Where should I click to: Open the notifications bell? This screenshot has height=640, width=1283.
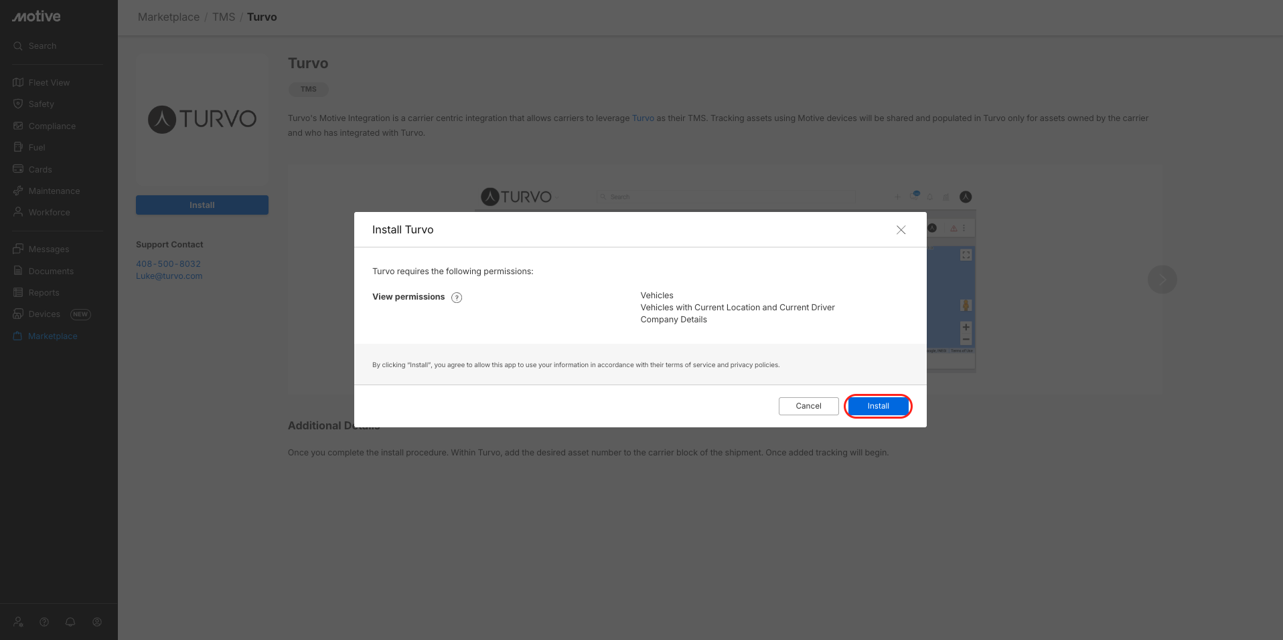[x=70, y=622]
